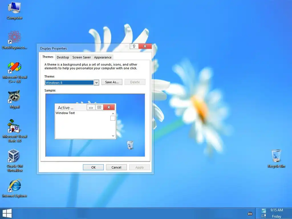The height and width of the screenshot is (219, 292).
Task: Click the sample scrollbar thumb
Action: point(113,118)
